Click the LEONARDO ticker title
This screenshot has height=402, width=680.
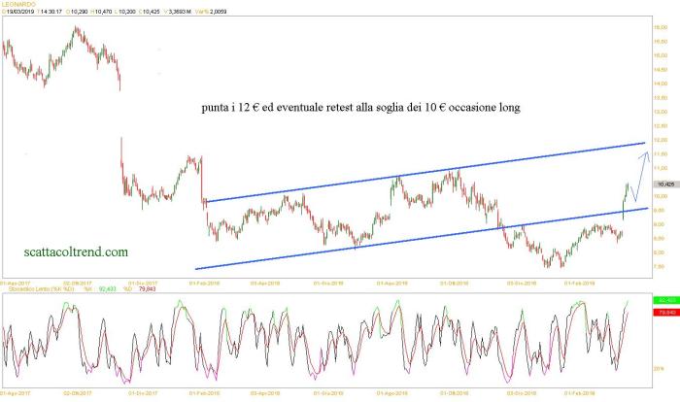click(18, 4)
